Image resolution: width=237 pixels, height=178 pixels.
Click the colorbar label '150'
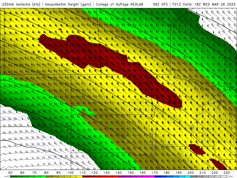point(131,173)
